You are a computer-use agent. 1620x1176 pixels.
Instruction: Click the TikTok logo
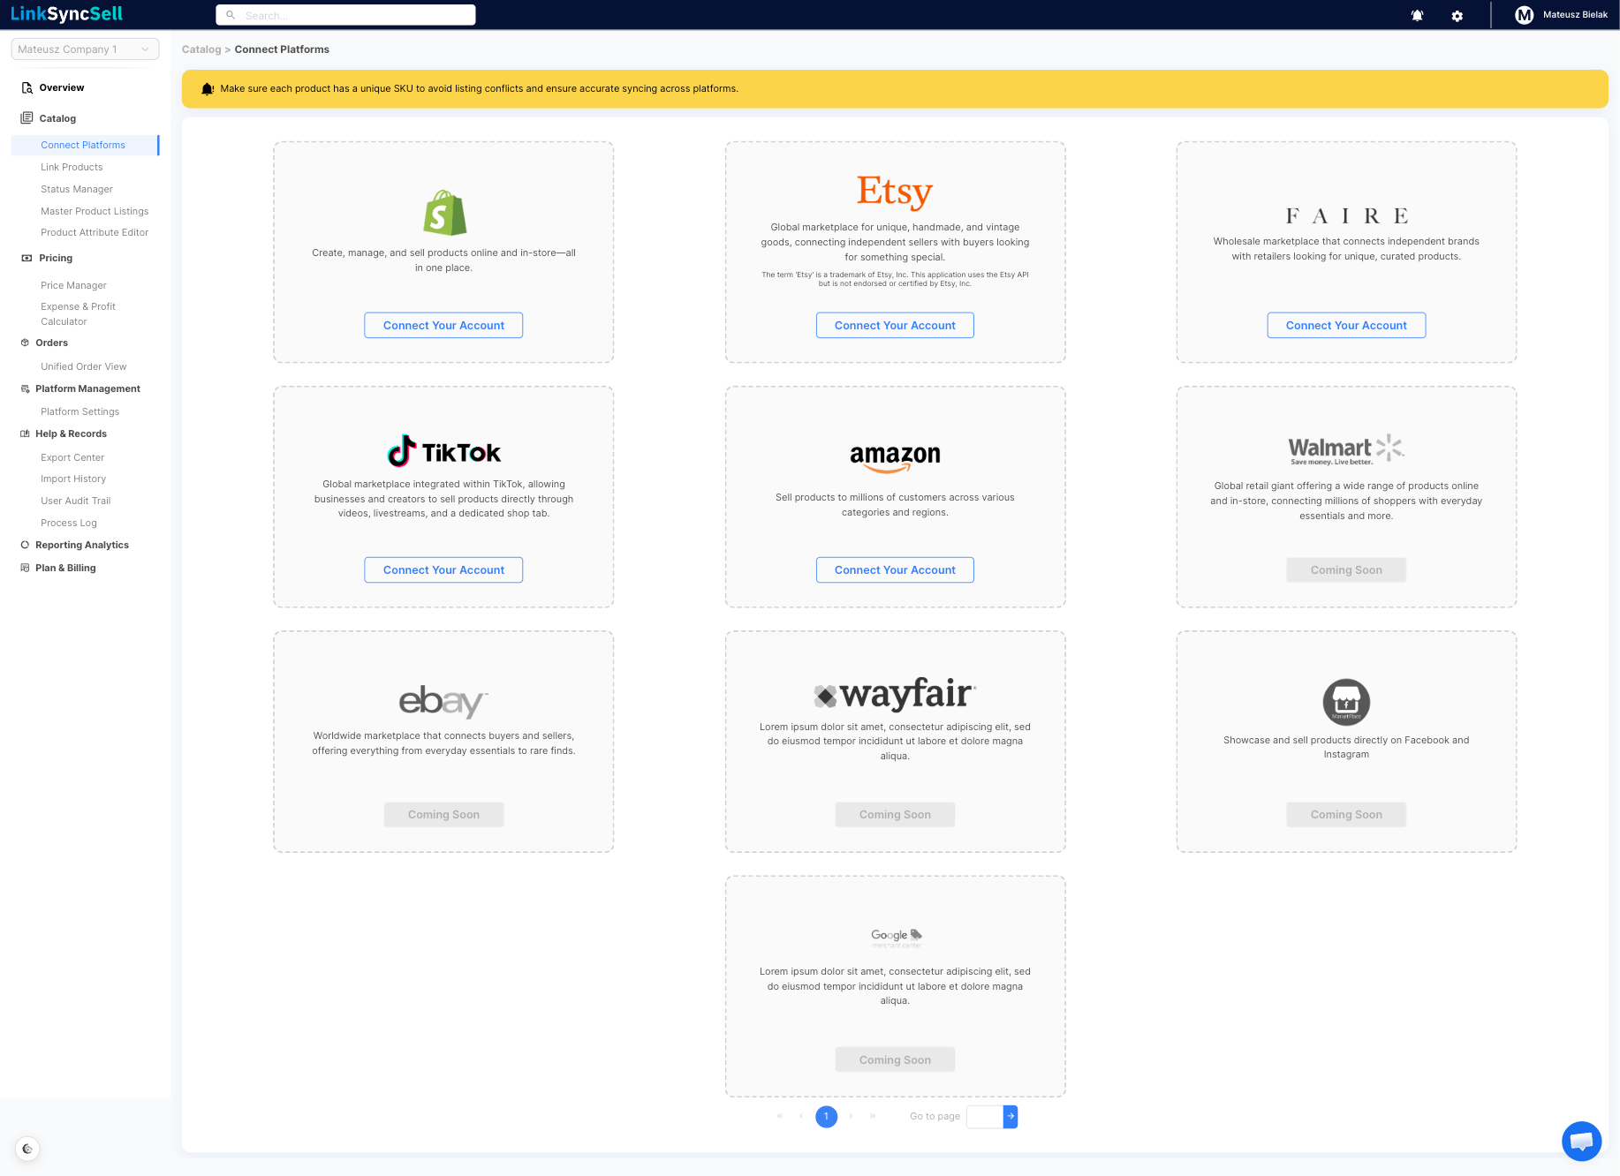[x=443, y=451]
